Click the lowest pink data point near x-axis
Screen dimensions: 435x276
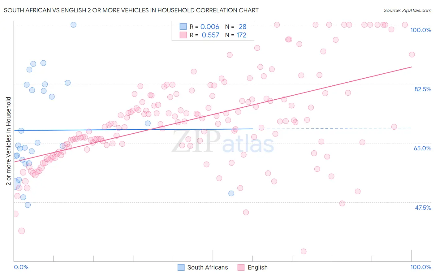(x=304, y=251)
